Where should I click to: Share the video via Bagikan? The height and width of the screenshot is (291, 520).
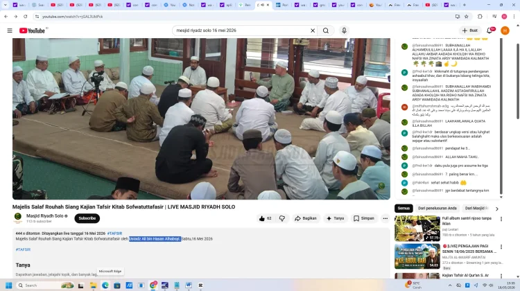pyautogui.click(x=306, y=218)
